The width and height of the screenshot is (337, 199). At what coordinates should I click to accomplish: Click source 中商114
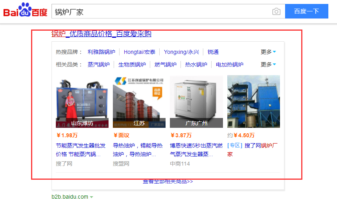point(180,164)
